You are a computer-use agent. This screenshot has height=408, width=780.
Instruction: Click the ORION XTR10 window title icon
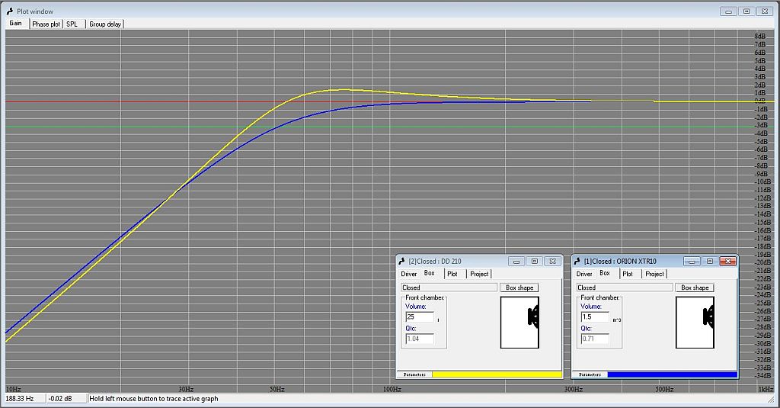tap(577, 261)
